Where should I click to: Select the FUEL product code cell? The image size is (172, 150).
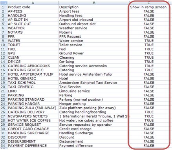pos(33,49)
